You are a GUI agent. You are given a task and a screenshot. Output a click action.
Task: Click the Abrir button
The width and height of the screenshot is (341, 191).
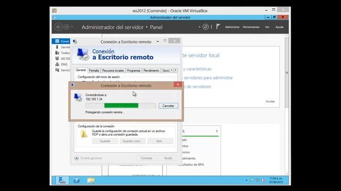point(160,141)
